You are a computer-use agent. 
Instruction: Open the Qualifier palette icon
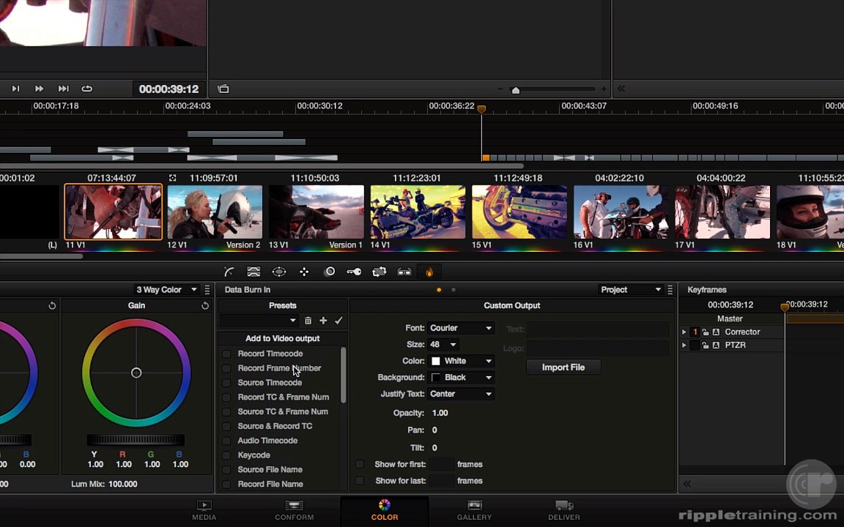tap(253, 272)
